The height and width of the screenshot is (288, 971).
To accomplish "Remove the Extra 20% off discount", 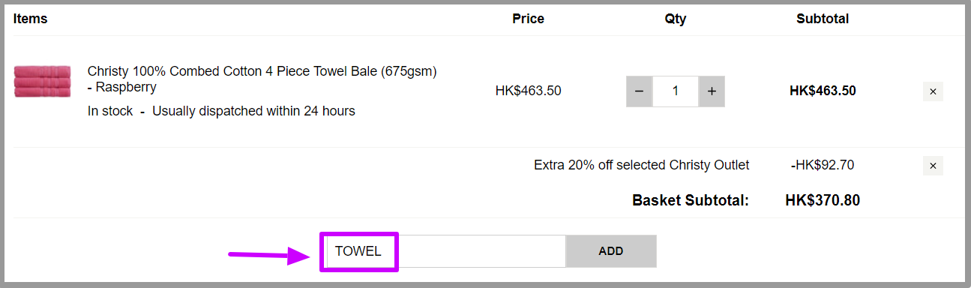I will [x=933, y=166].
